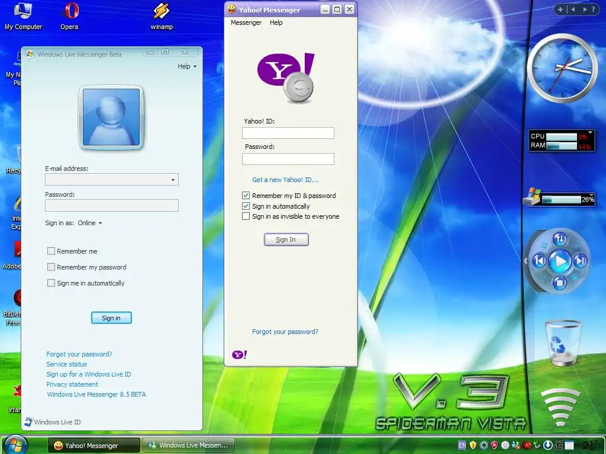This screenshot has height=454, width=606.
Task: Click the stop button on the media gadget
Action: 559,283
